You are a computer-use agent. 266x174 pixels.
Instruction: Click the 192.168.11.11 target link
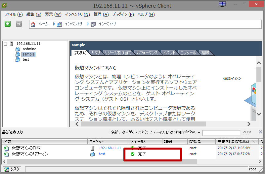[110, 148]
